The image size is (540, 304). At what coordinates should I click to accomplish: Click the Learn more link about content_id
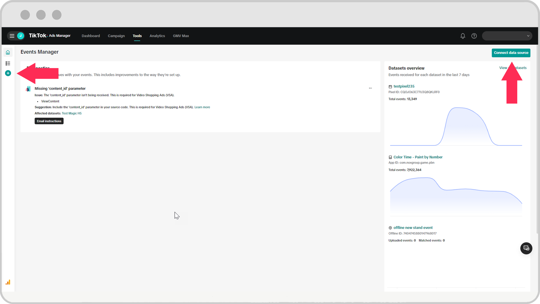coord(202,107)
